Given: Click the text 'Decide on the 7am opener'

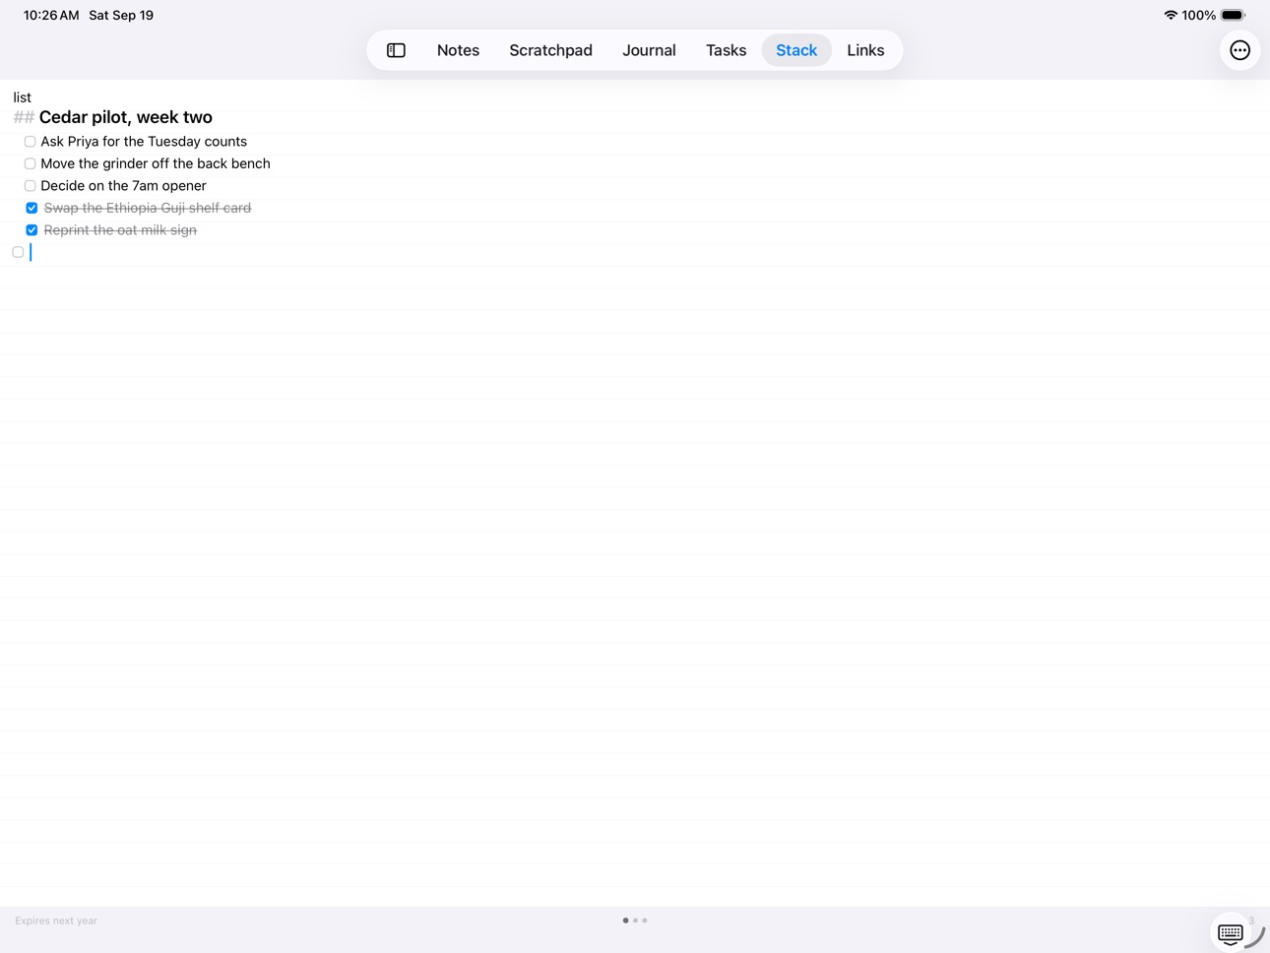Looking at the screenshot, I should [123, 186].
